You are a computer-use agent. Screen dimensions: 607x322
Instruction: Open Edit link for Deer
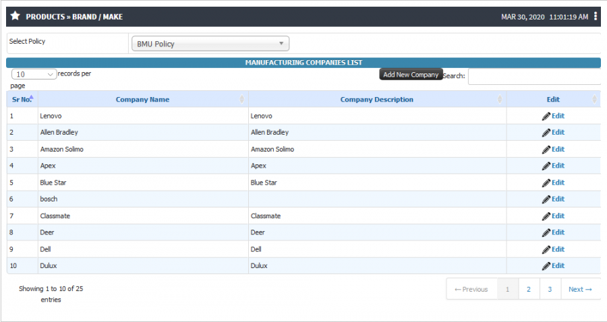click(x=558, y=232)
